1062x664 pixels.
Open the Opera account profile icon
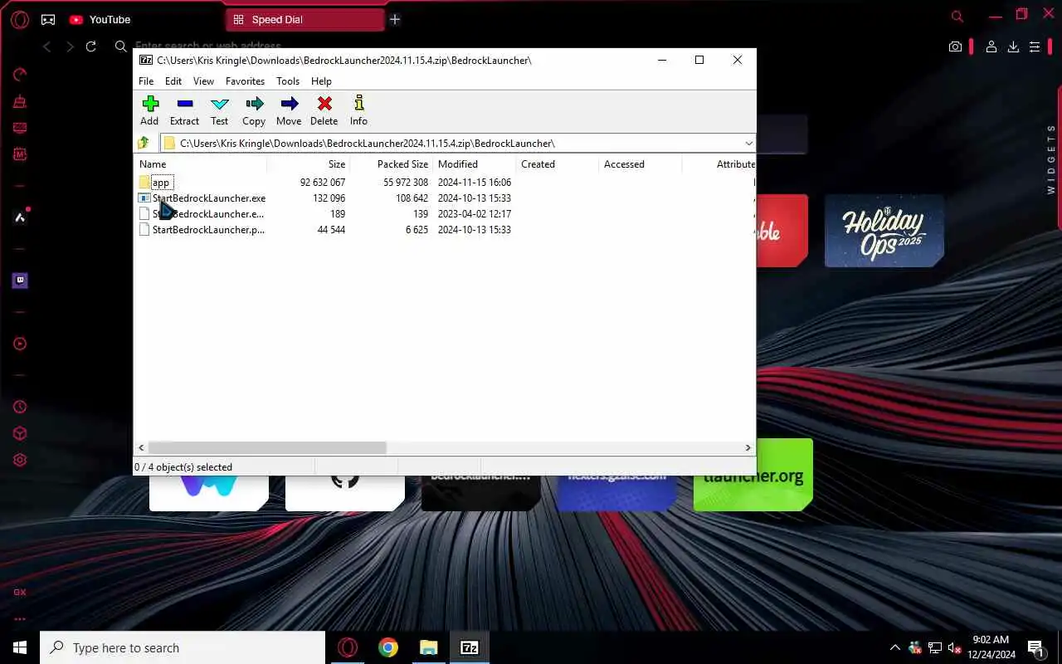click(x=991, y=47)
